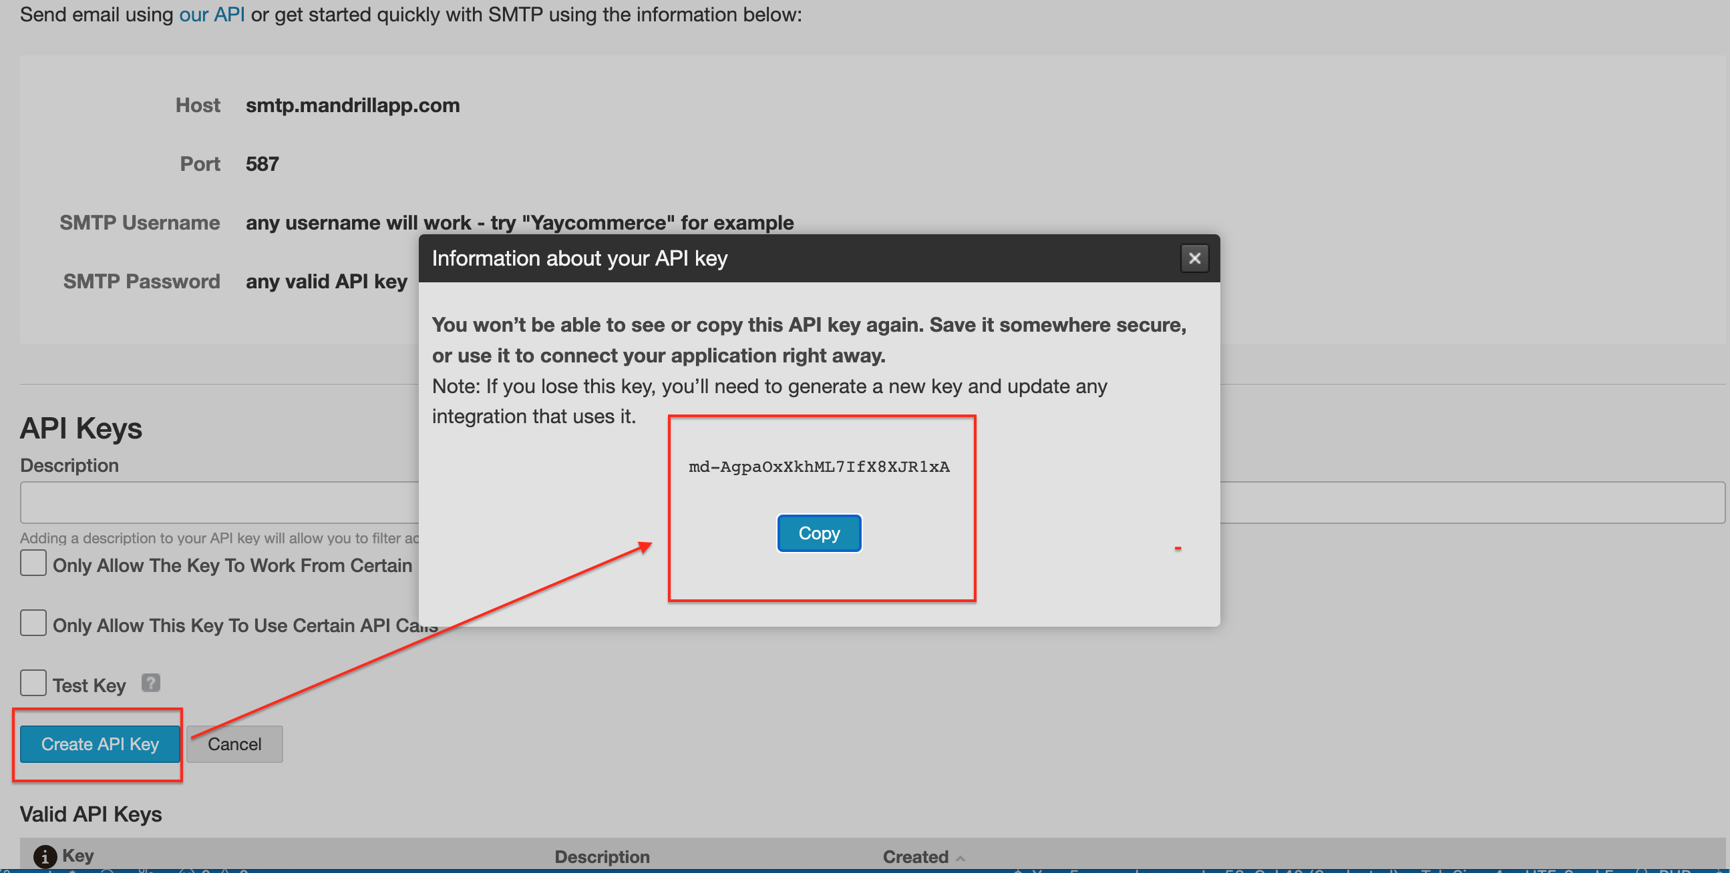This screenshot has width=1730, height=873.
Task: Click the Created column sort arrow
Action: point(961,858)
